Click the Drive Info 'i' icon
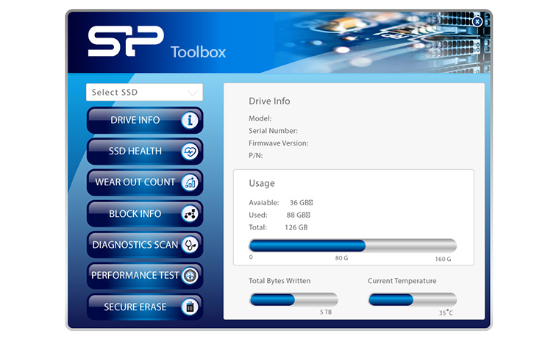This screenshot has width=559, height=339. click(190, 121)
